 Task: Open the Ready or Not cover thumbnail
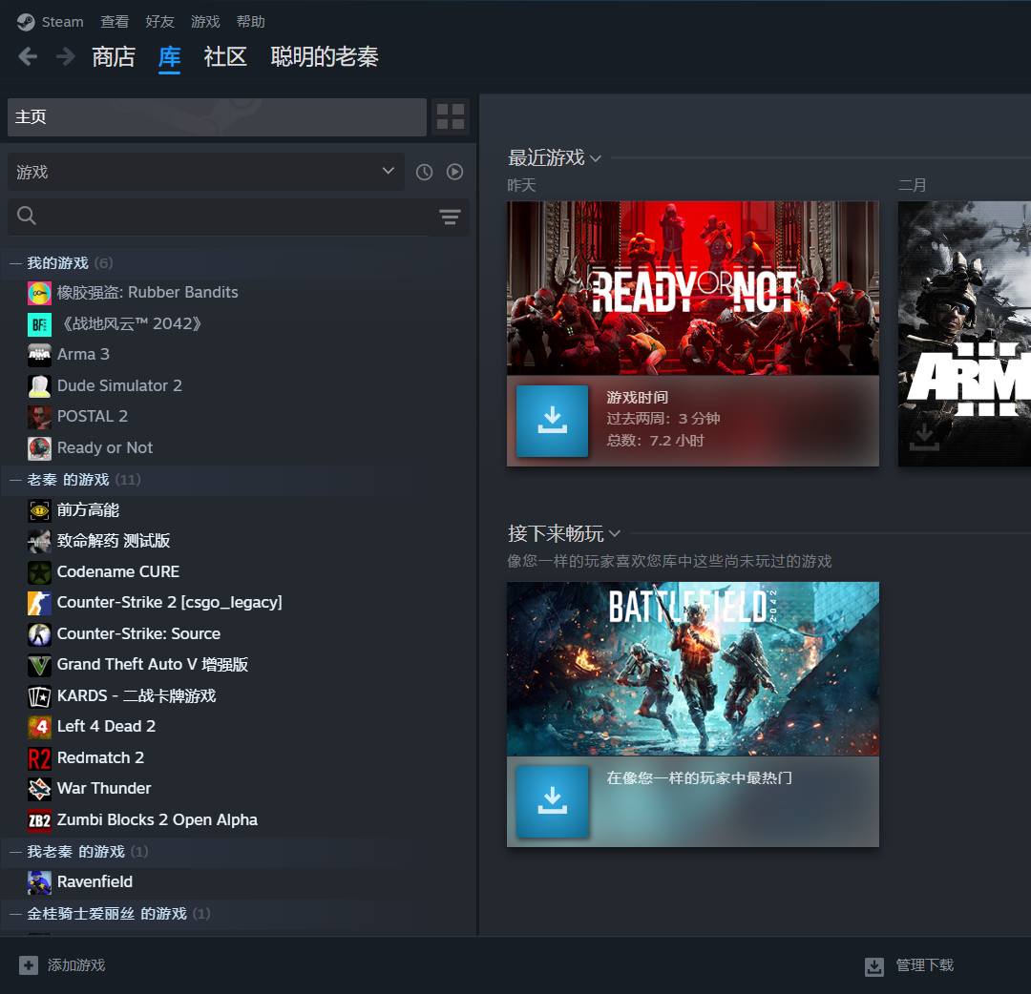[692, 288]
